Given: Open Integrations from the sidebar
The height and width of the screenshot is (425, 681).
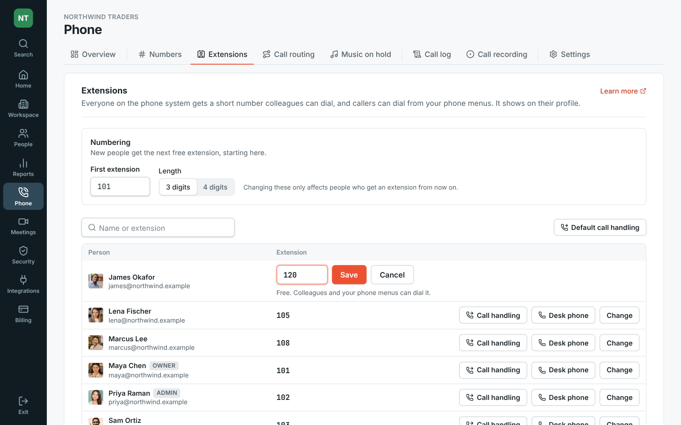Looking at the screenshot, I should pos(23,285).
